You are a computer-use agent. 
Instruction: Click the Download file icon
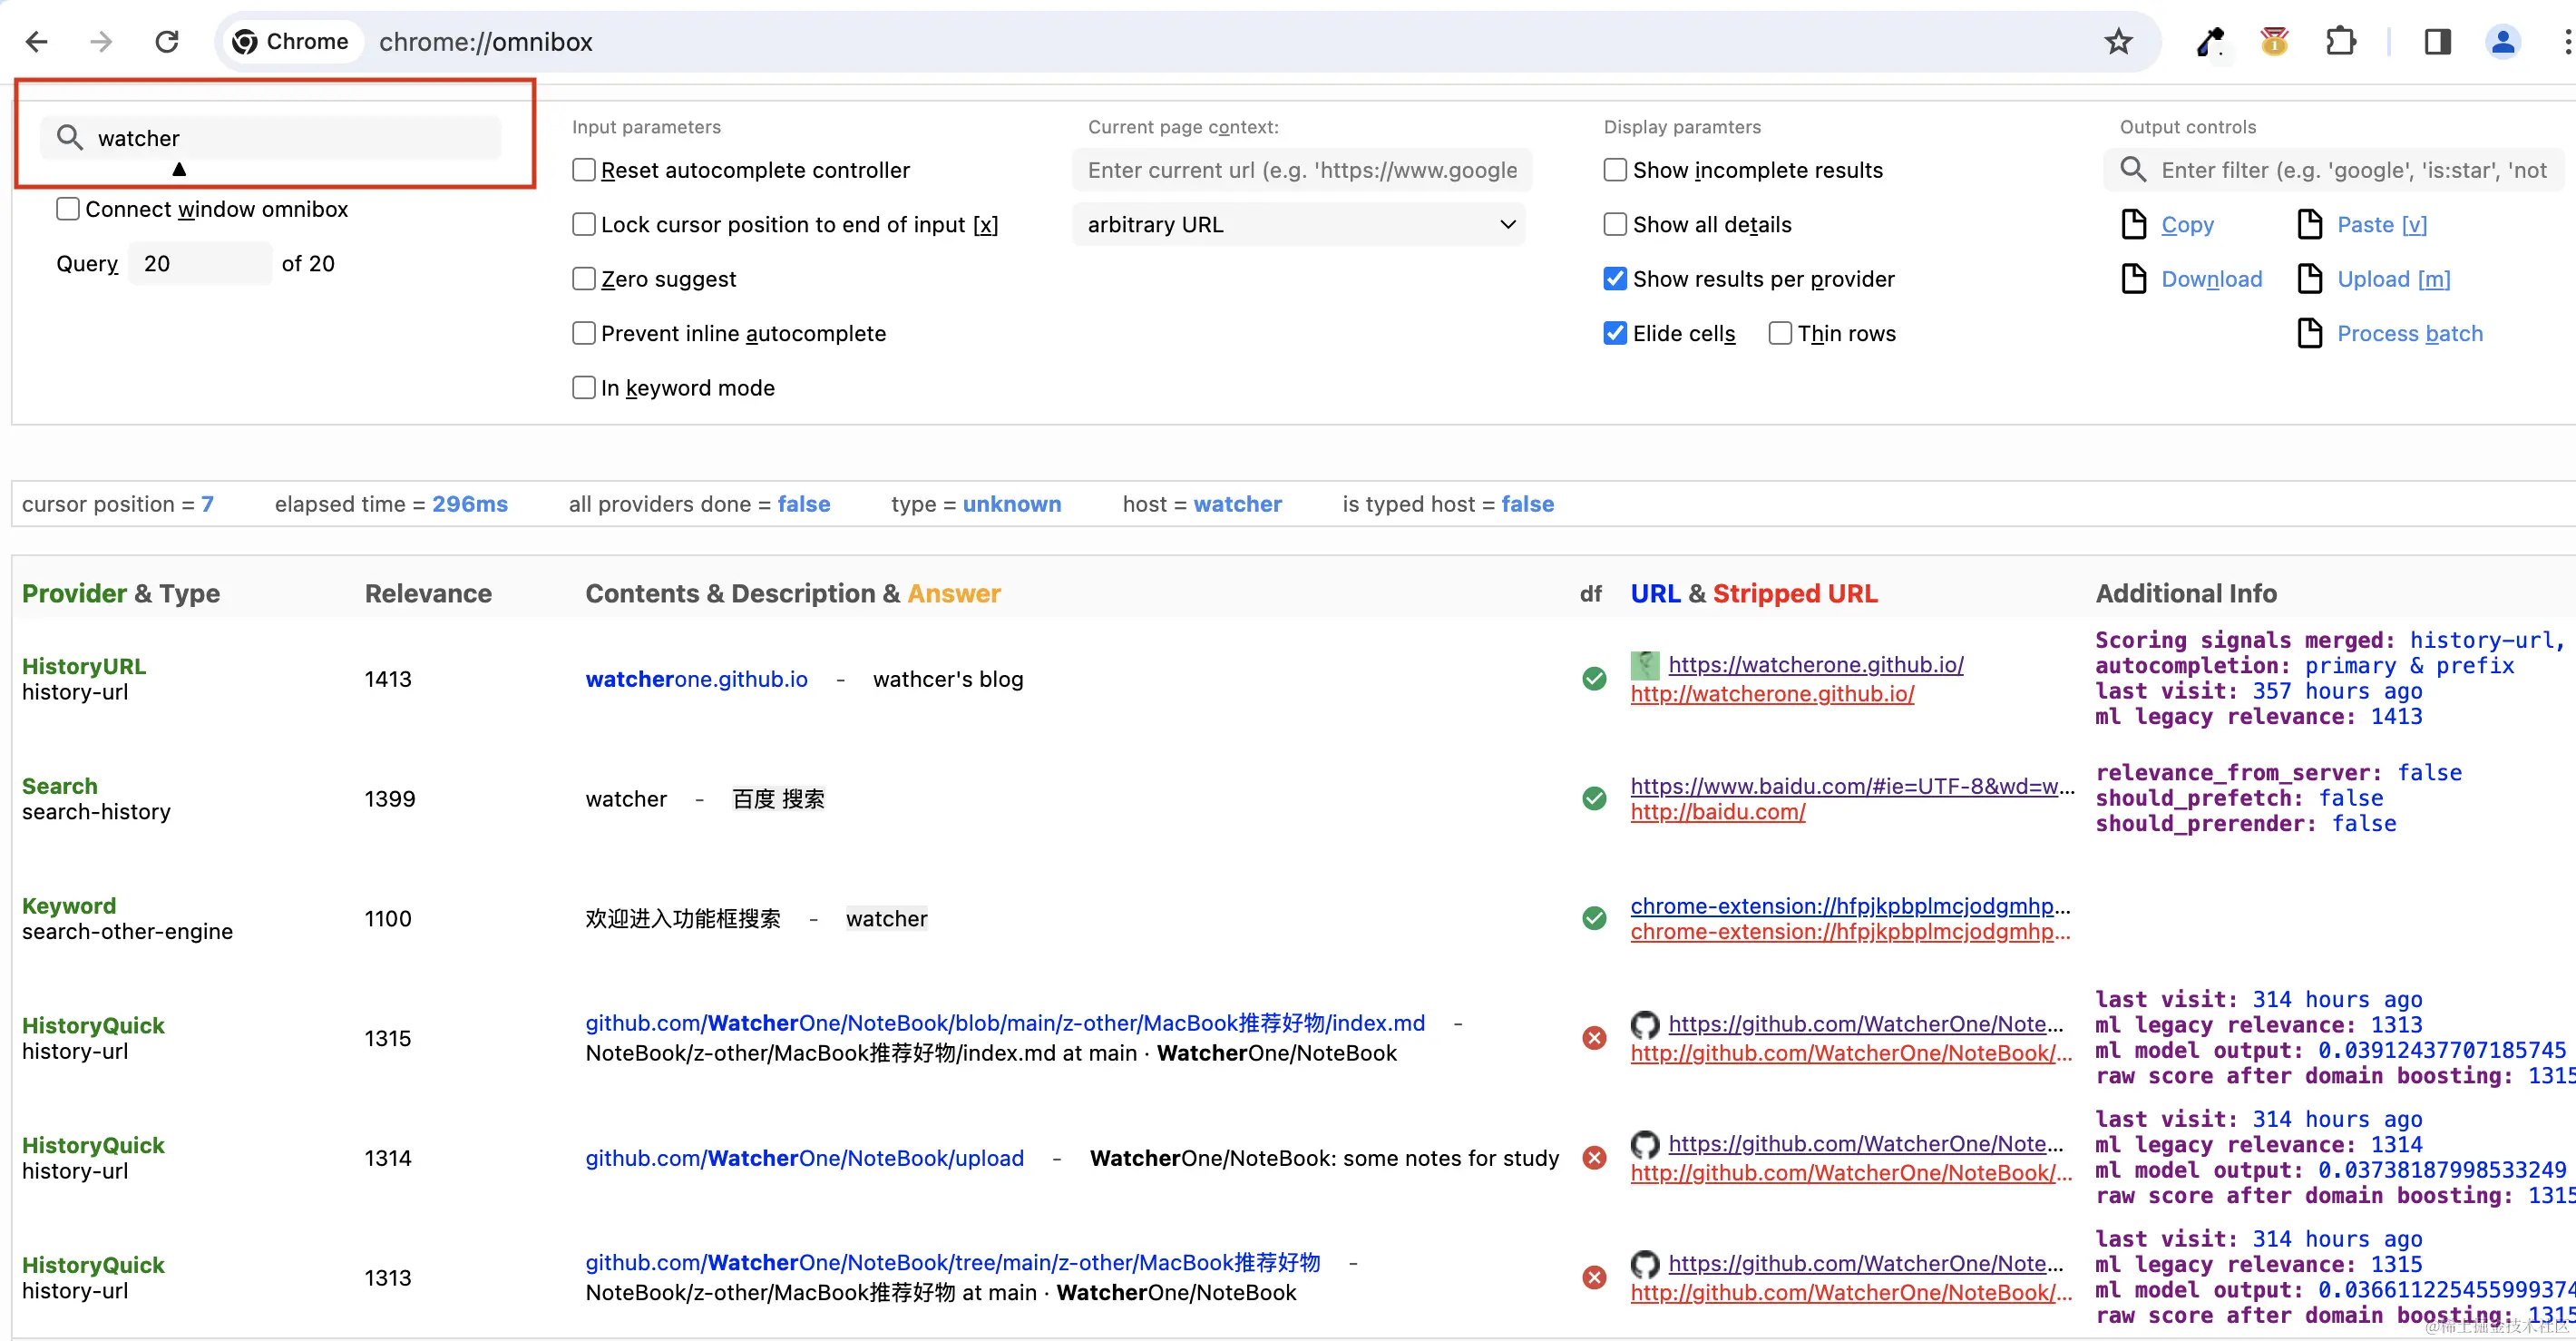coord(2134,279)
